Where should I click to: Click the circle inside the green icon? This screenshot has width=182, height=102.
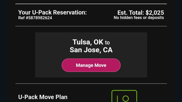click(x=126, y=99)
